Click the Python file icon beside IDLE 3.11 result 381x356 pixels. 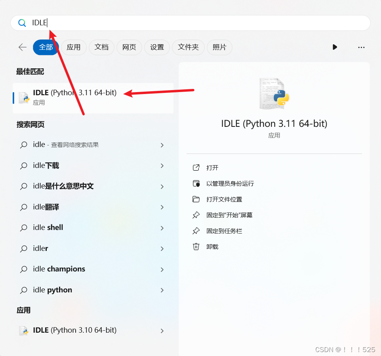(x=24, y=98)
